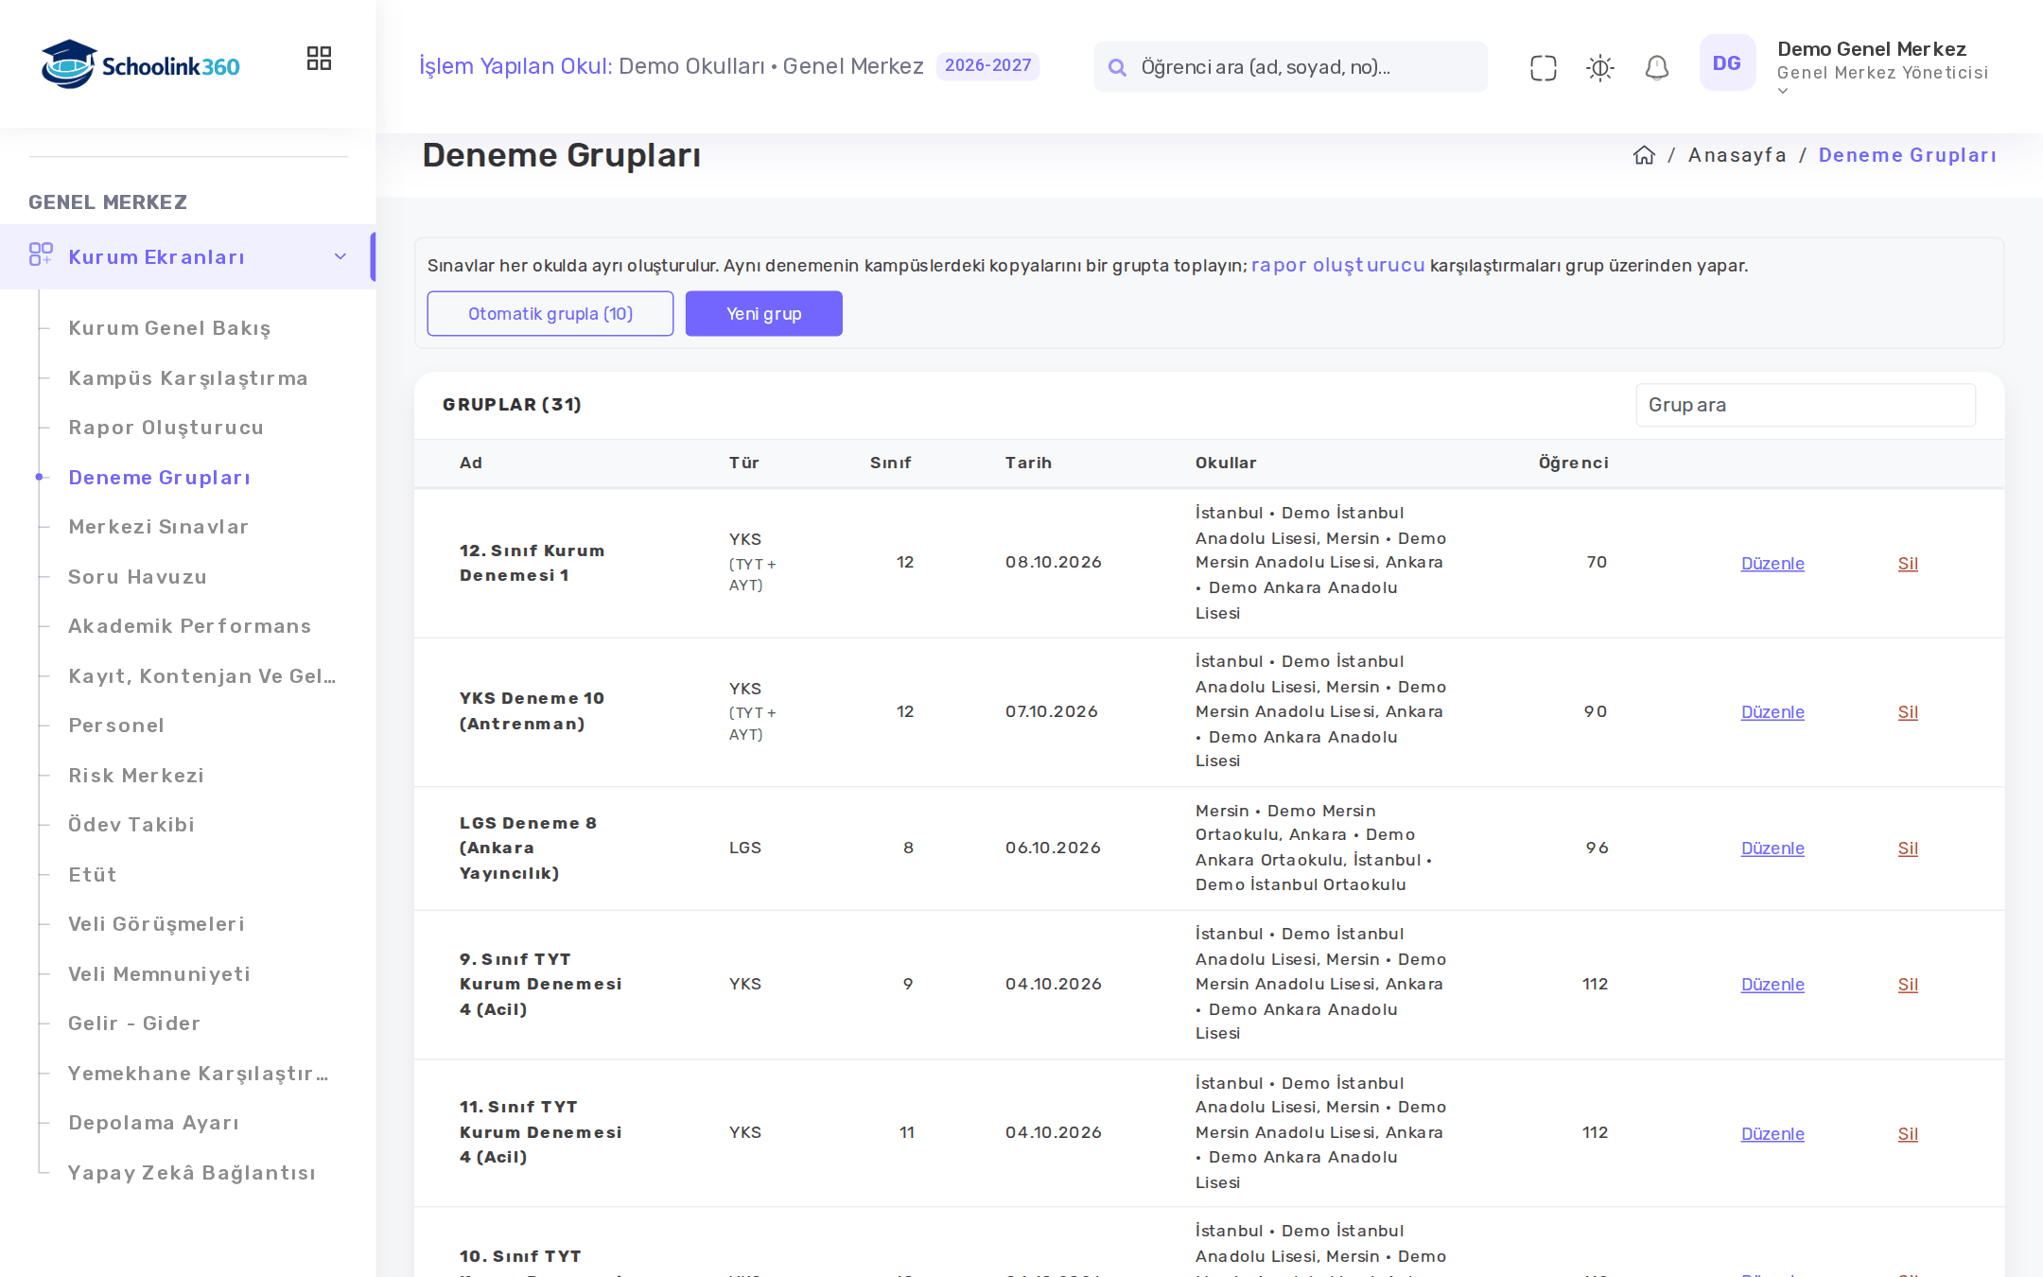This screenshot has height=1277, width=2043.
Task: Click the search magnifier icon
Action: point(1117,67)
